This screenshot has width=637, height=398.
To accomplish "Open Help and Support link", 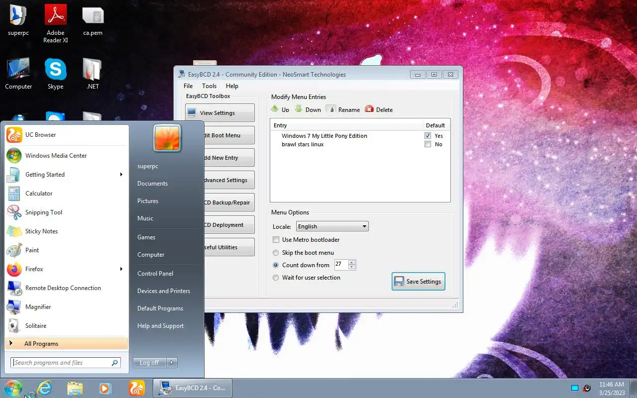I will coord(160,326).
